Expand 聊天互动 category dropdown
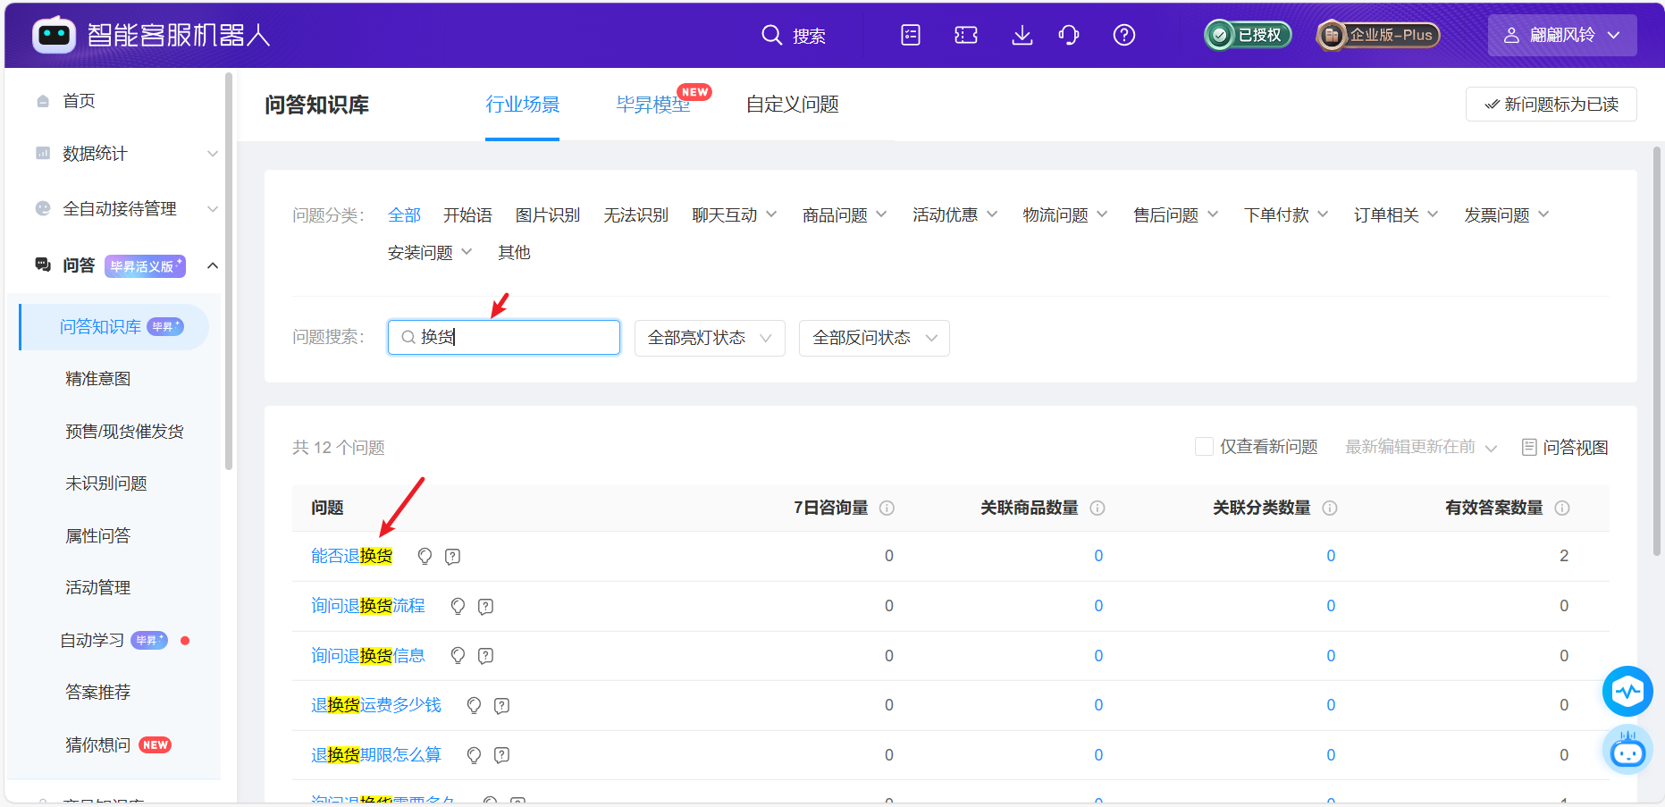Image resolution: width=1665 pixels, height=807 pixels. (x=735, y=215)
